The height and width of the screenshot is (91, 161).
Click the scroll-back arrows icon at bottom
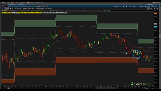(x=141, y=88)
